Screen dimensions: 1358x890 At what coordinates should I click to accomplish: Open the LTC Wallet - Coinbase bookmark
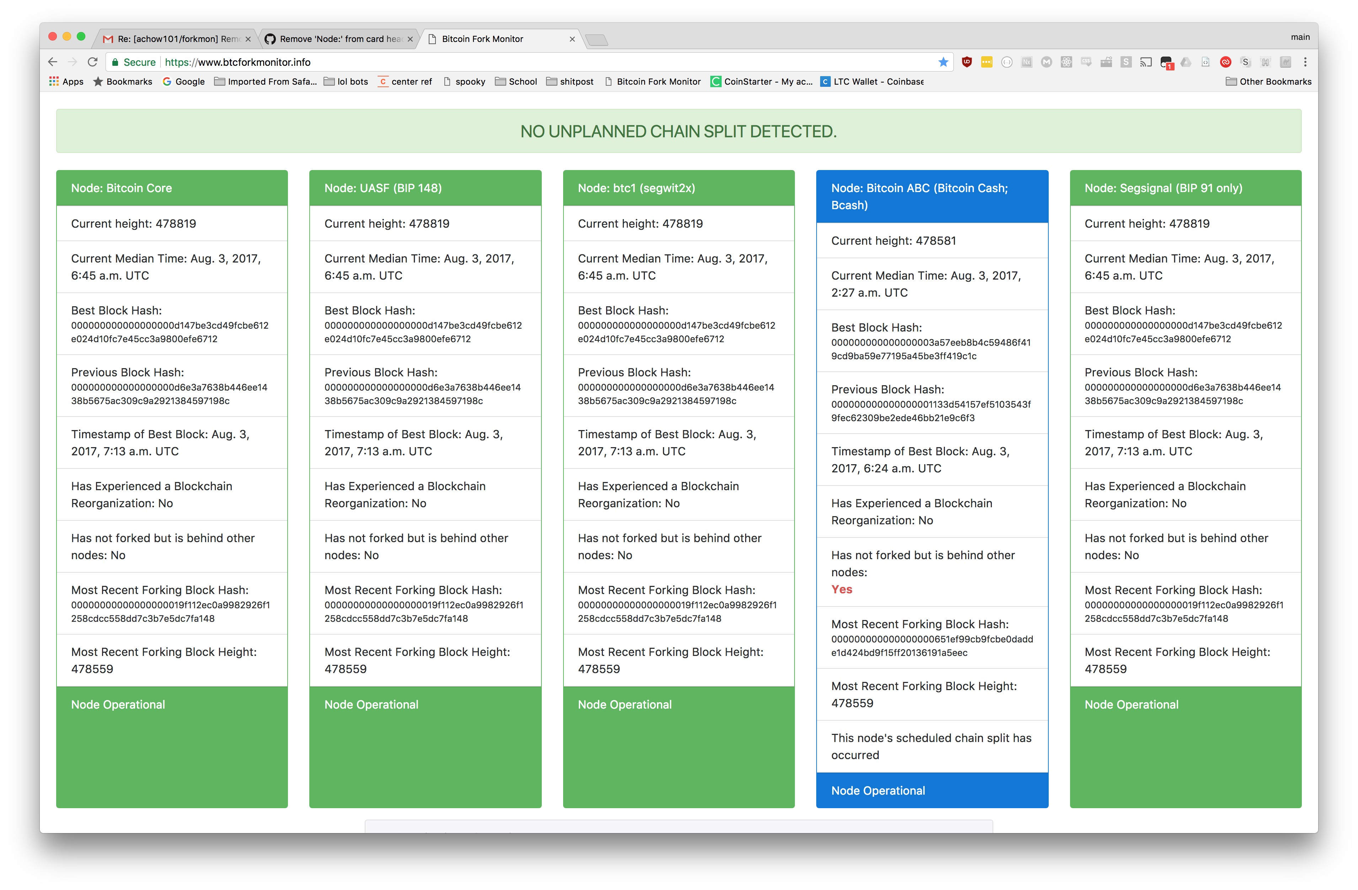click(872, 81)
